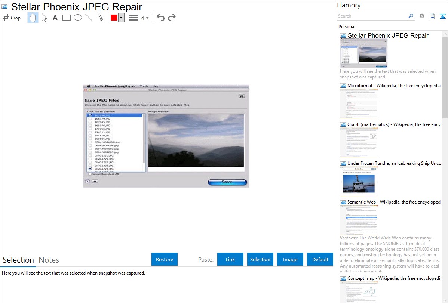Undo the last annotation

click(x=160, y=18)
